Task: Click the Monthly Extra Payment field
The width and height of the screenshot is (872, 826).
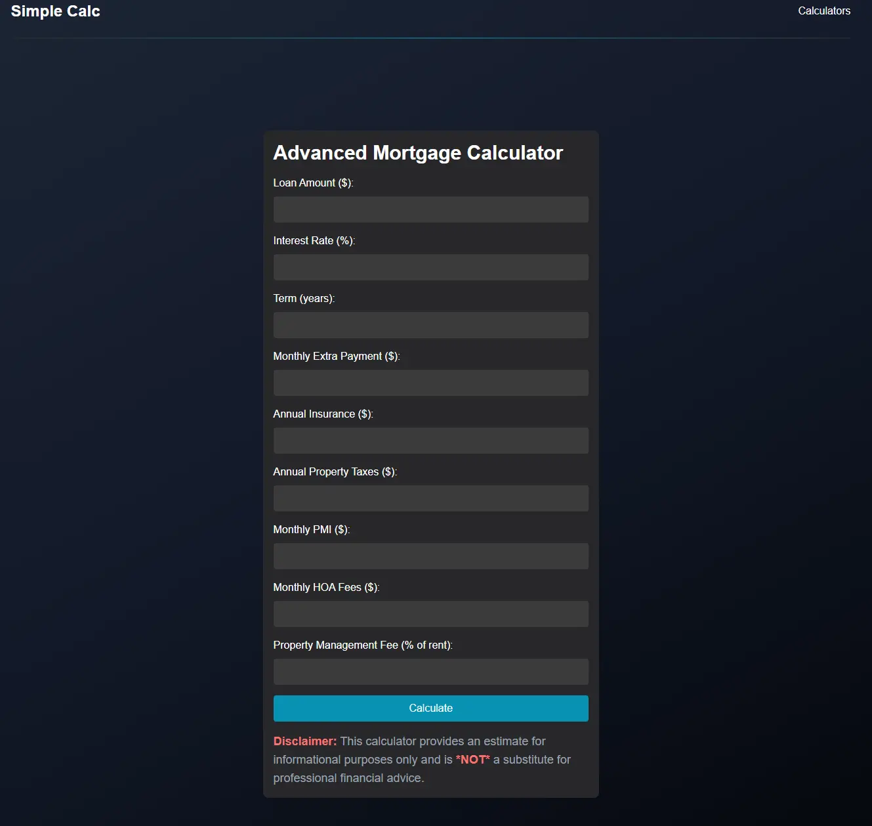Action: coord(430,382)
